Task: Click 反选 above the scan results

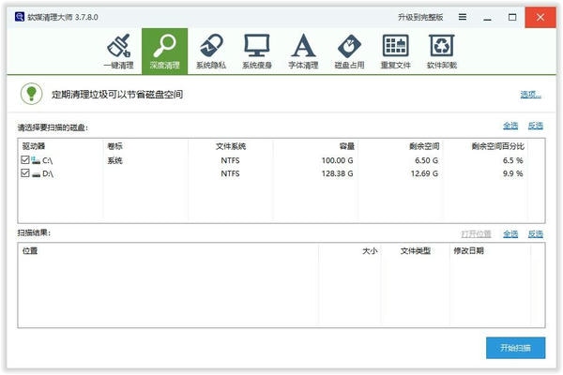Action: 536,234
